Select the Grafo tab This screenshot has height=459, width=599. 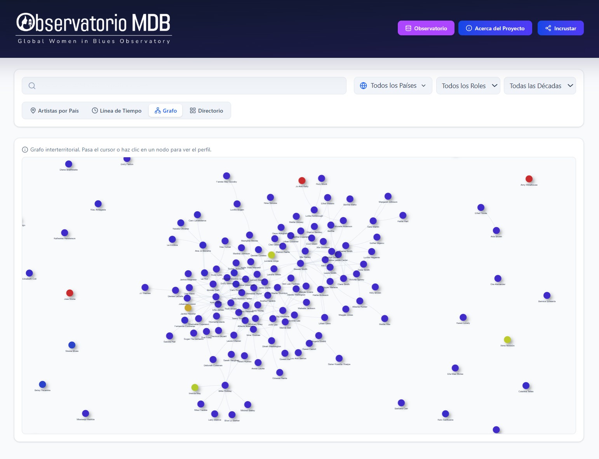(x=165, y=111)
